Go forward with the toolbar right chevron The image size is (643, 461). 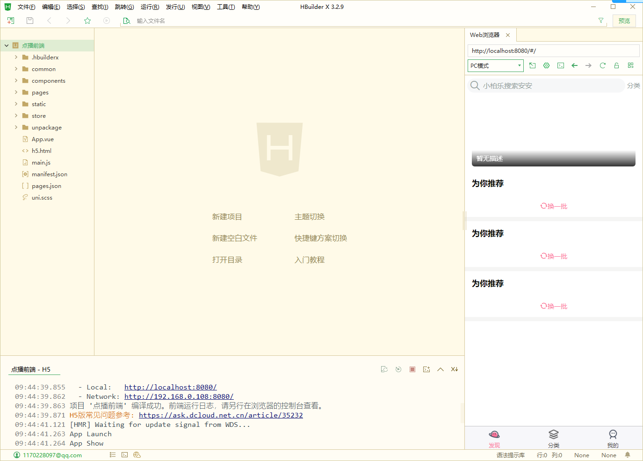click(68, 21)
